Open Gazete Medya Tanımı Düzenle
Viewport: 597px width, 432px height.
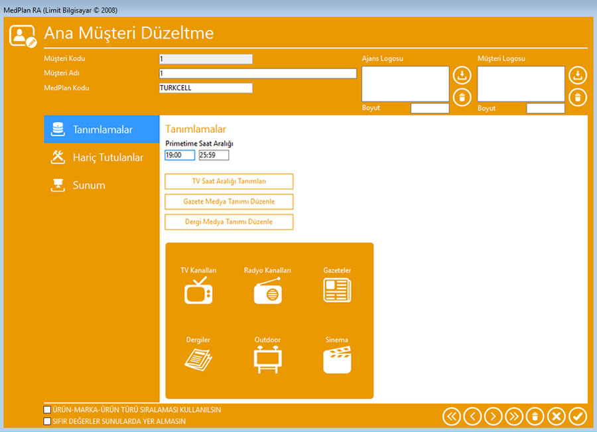click(229, 202)
